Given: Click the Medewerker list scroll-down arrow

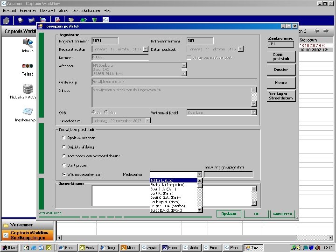Looking at the screenshot, I should click(200, 210).
